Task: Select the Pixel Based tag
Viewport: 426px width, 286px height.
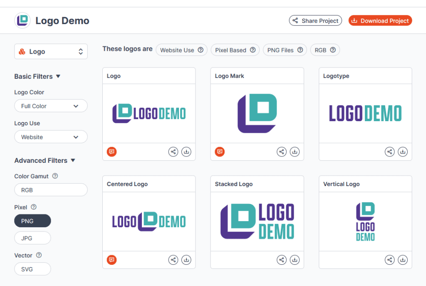Action: [235, 50]
